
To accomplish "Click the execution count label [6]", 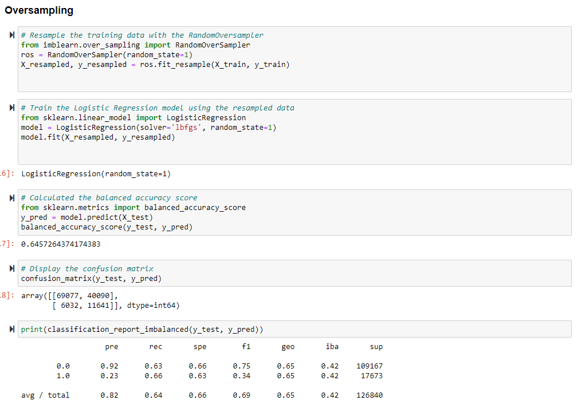I will tap(5, 173).
